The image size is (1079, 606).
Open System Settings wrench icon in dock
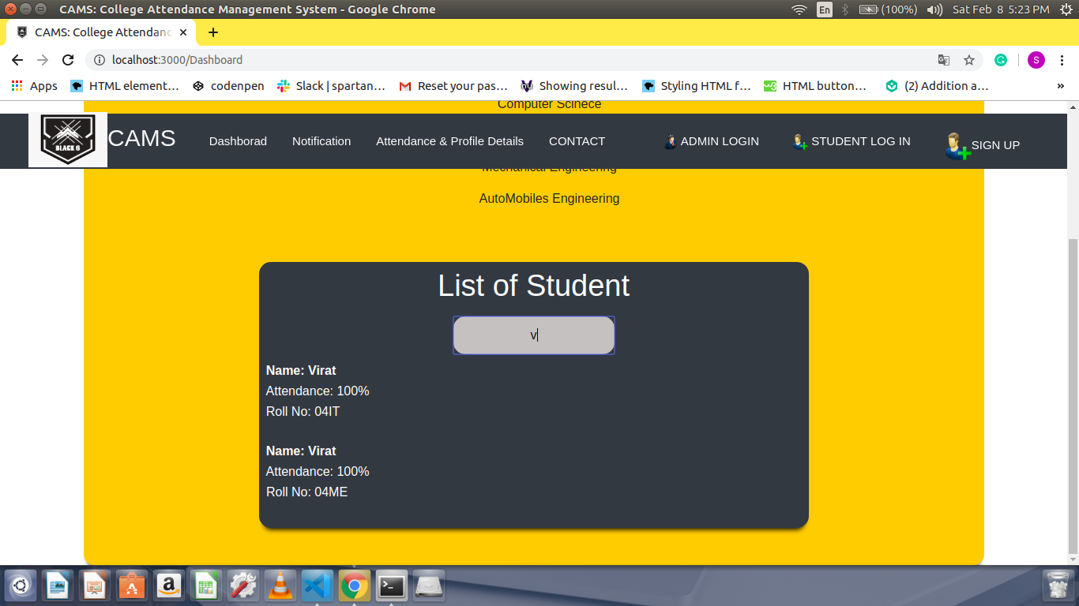coord(243,585)
